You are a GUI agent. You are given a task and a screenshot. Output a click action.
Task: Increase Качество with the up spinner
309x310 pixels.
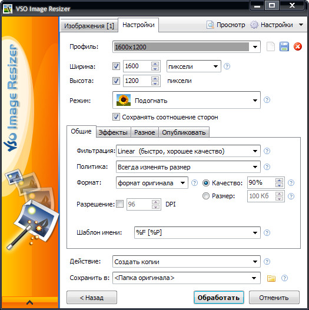point(279,180)
